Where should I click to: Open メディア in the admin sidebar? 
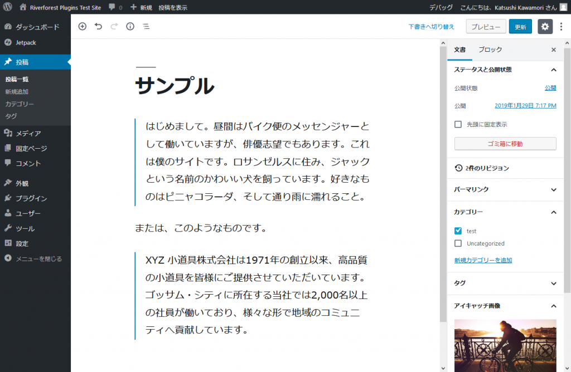(x=28, y=133)
